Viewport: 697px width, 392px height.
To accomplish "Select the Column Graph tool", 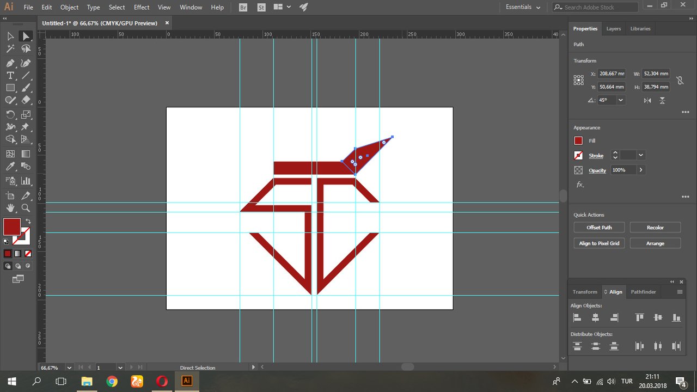I will 26,180.
